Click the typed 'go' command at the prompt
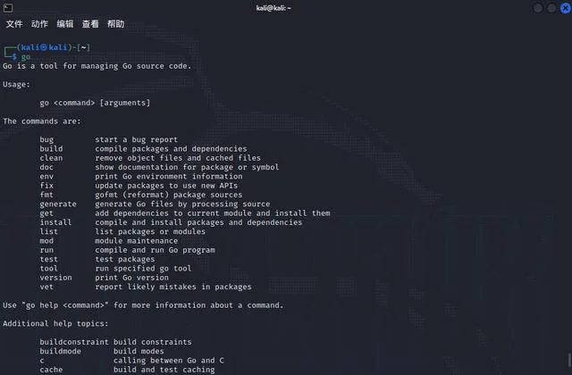572x375 pixels. (x=26, y=57)
